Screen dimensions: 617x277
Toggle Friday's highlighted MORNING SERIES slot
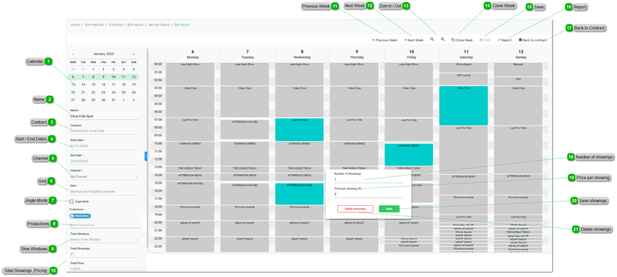pyautogui.click(x=409, y=155)
